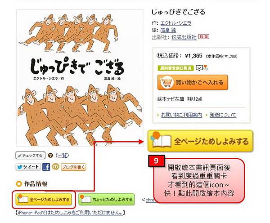Click the open book icon on large yellow button
The image size is (270, 223).
(161, 140)
